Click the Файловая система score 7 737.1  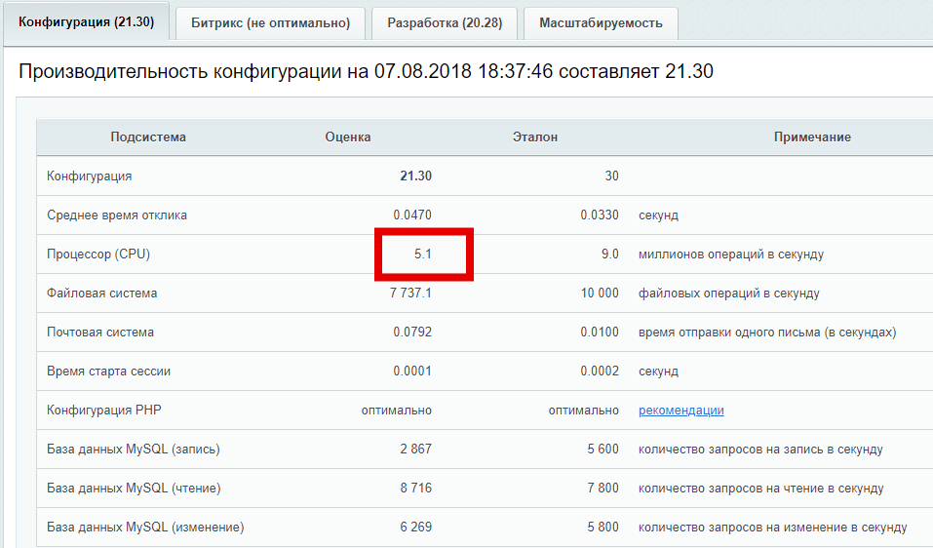410,294
